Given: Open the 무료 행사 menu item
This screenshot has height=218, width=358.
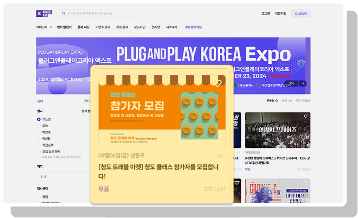Looking at the screenshot, I should pos(122,27).
